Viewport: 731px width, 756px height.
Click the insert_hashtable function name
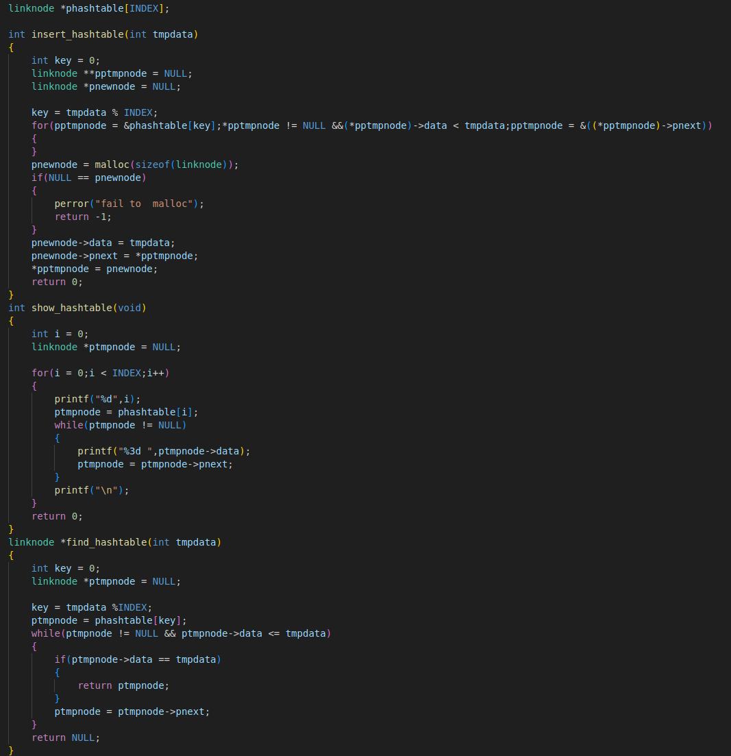coord(77,34)
